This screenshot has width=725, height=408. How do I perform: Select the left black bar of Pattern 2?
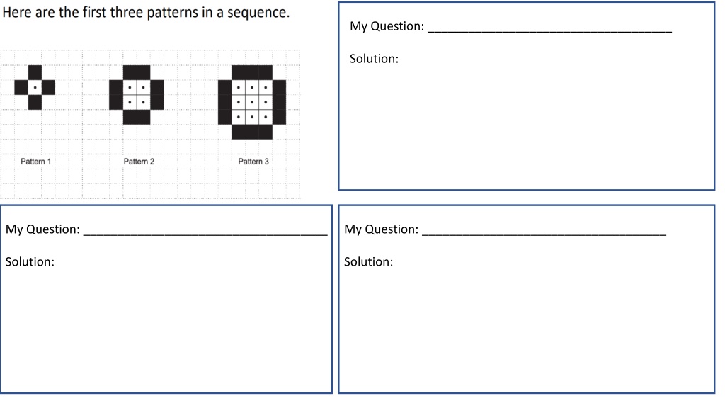click(116, 95)
